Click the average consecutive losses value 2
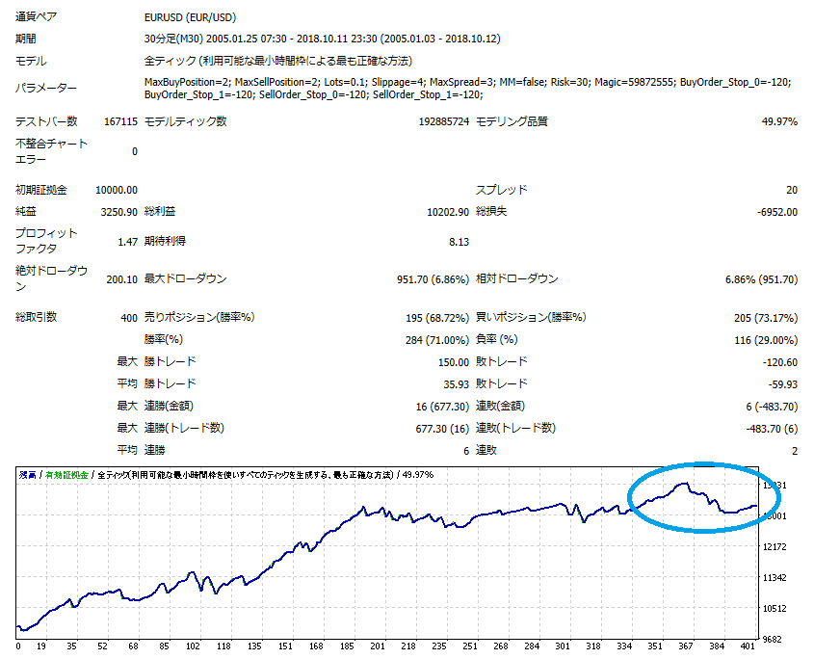The image size is (814, 659). coord(795,451)
